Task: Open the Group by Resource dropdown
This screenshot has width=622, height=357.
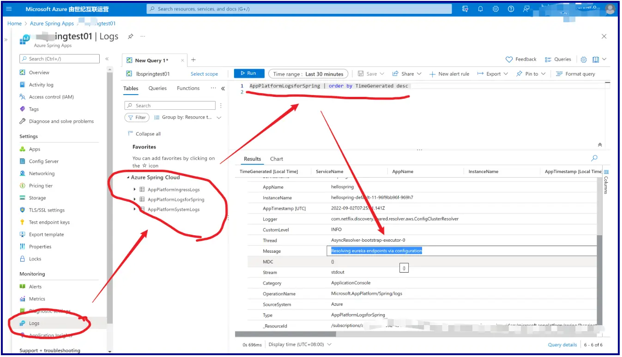Action: coord(187,118)
